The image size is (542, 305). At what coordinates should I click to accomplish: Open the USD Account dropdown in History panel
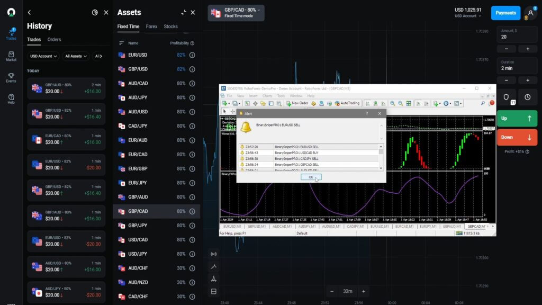pyautogui.click(x=42, y=56)
